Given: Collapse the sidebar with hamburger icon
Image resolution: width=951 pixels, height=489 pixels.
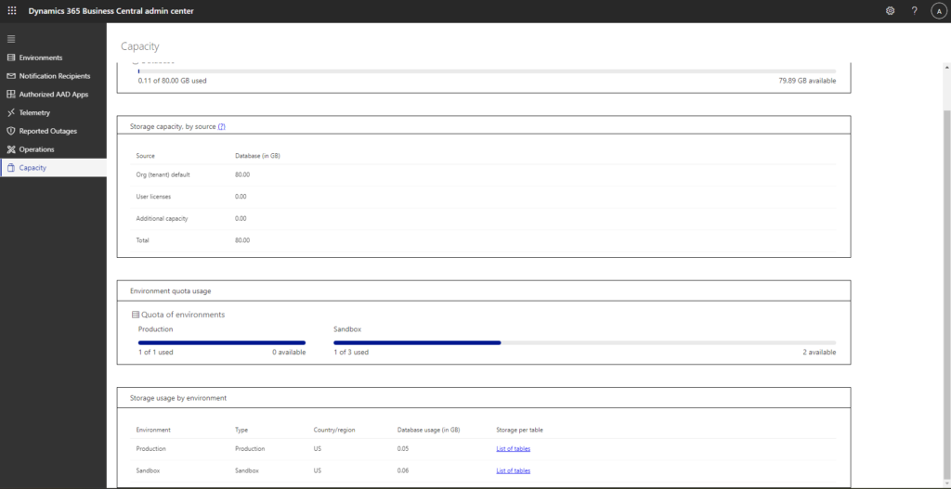Looking at the screenshot, I should (11, 39).
